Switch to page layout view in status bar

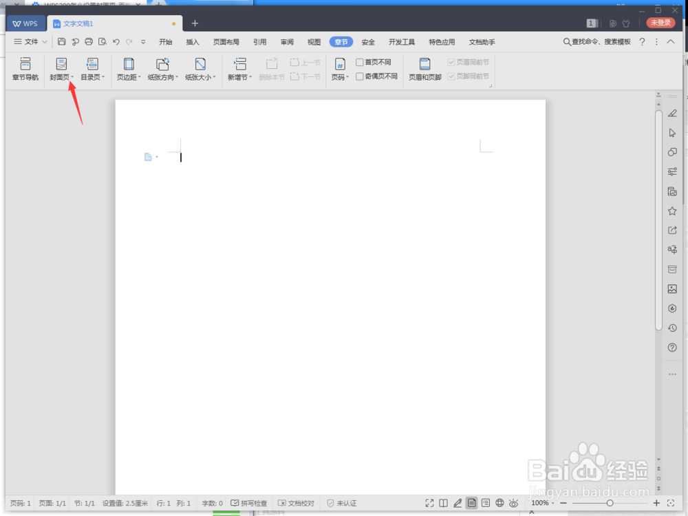coord(472,503)
